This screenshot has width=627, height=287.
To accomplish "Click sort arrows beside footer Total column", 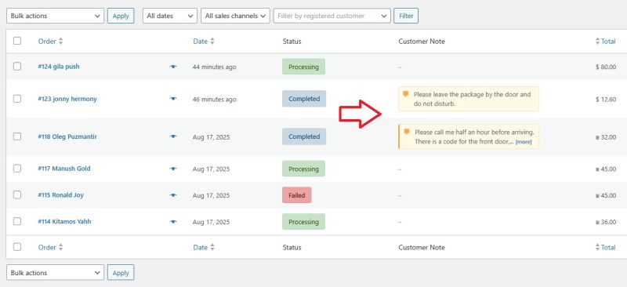I will 597,247.
